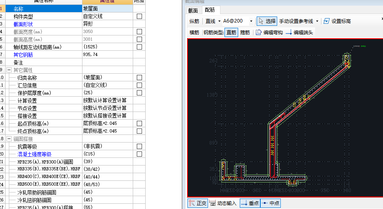Check the 构件类型 additional checkbox

click(x=140, y=17)
